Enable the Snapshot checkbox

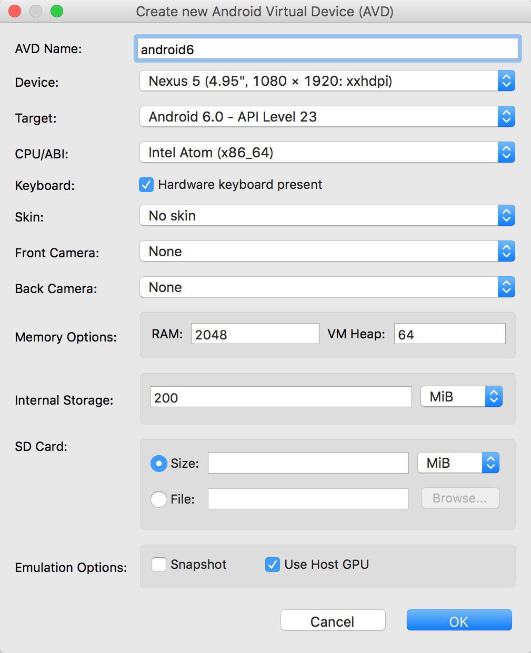[159, 565]
